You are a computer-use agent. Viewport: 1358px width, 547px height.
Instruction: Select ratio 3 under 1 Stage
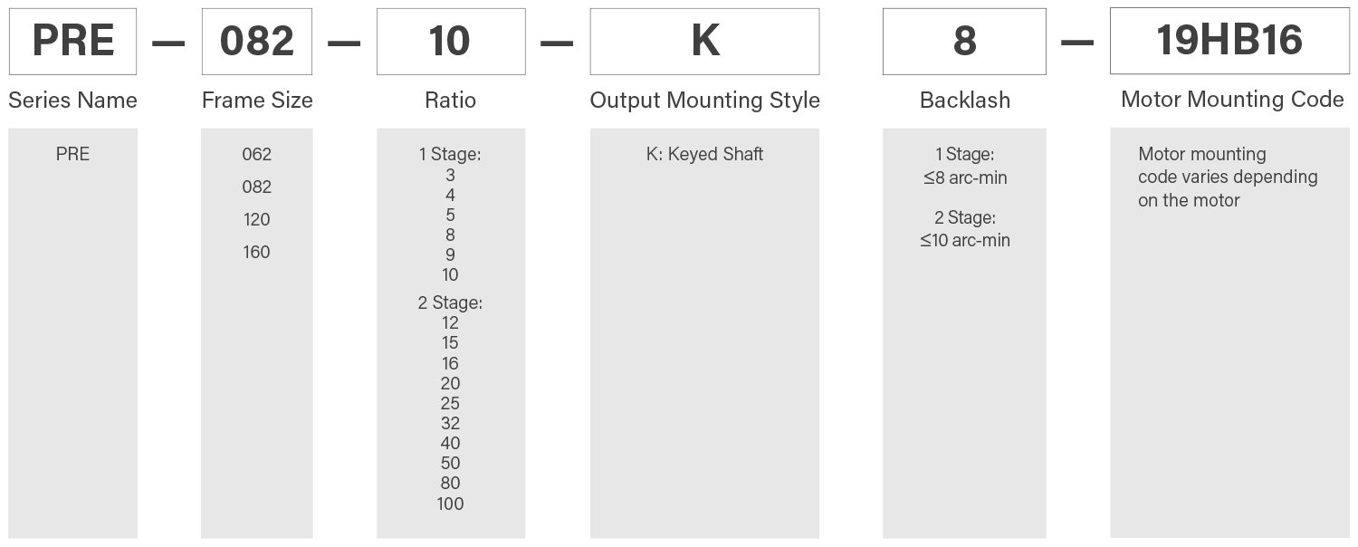(450, 175)
